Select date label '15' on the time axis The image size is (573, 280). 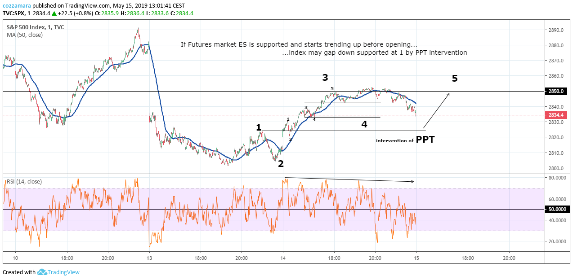[x=417, y=258]
